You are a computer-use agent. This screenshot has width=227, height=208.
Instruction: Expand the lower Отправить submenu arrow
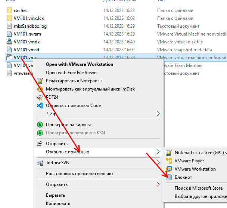[x=158, y=184]
